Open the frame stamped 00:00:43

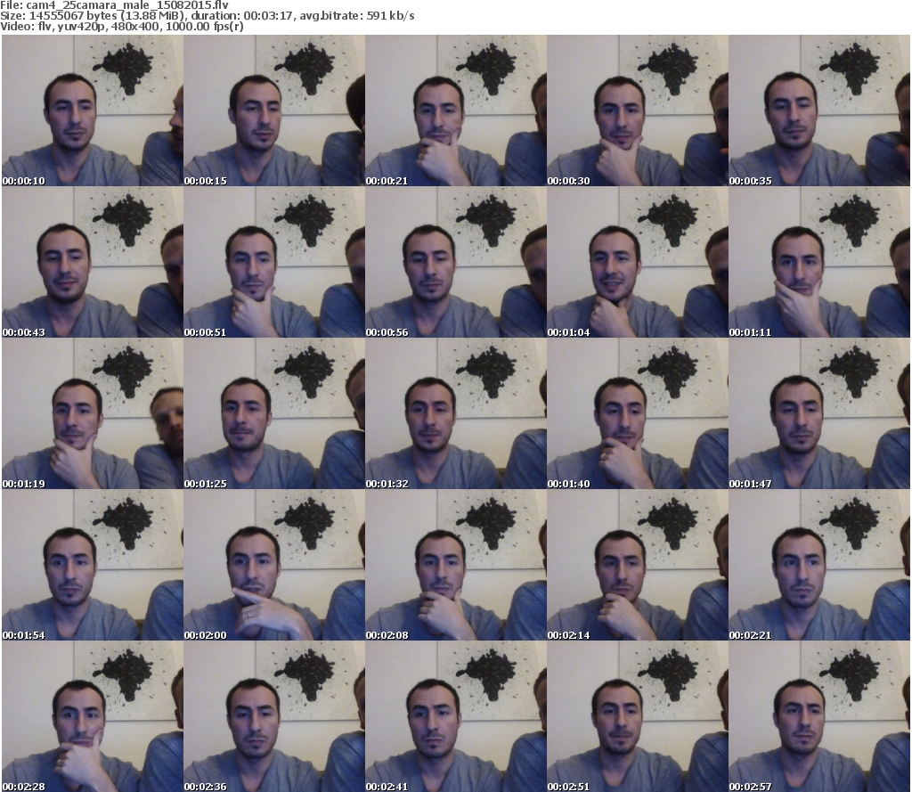(x=93, y=262)
